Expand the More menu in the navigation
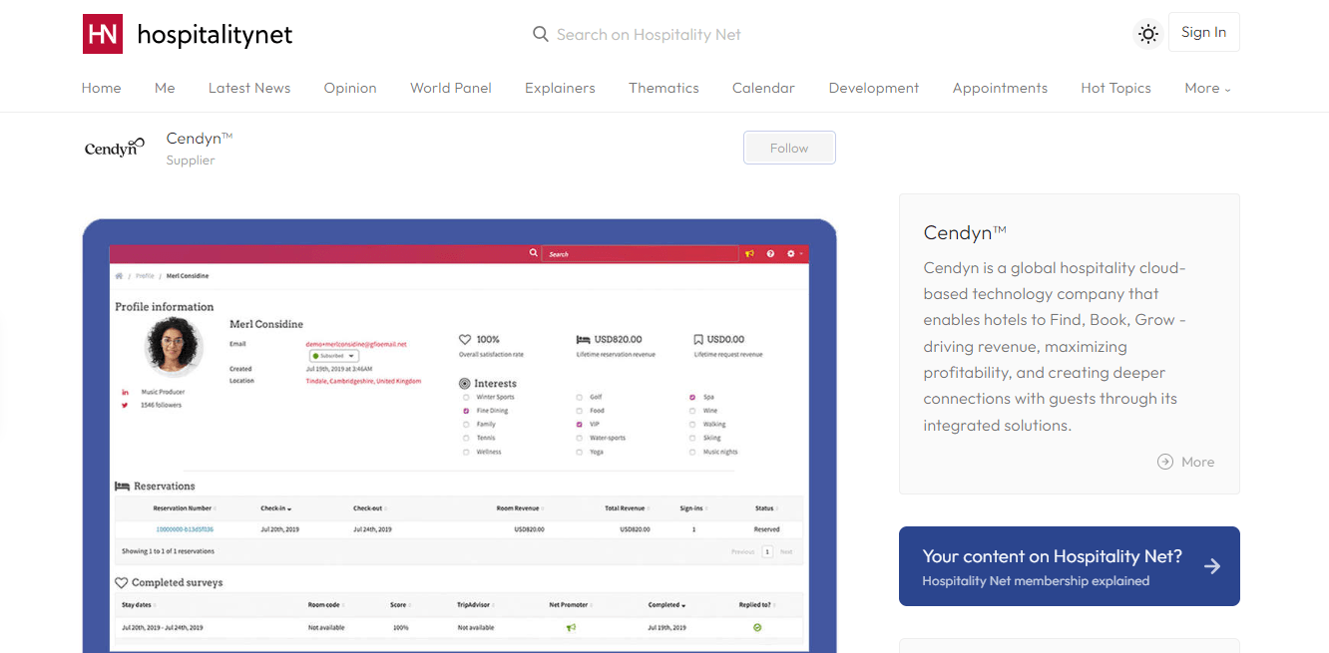Image resolution: width=1329 pixels, height=653 pixels. click(x=1207, y=88)
